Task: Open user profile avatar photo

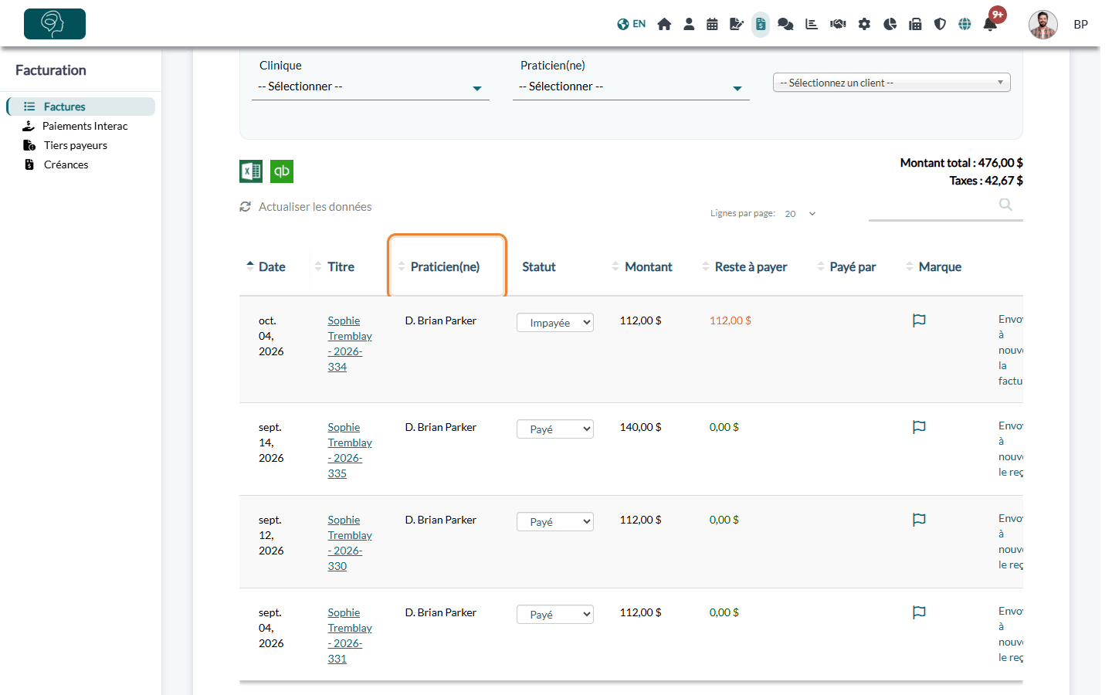Action: pos(1042,25)
